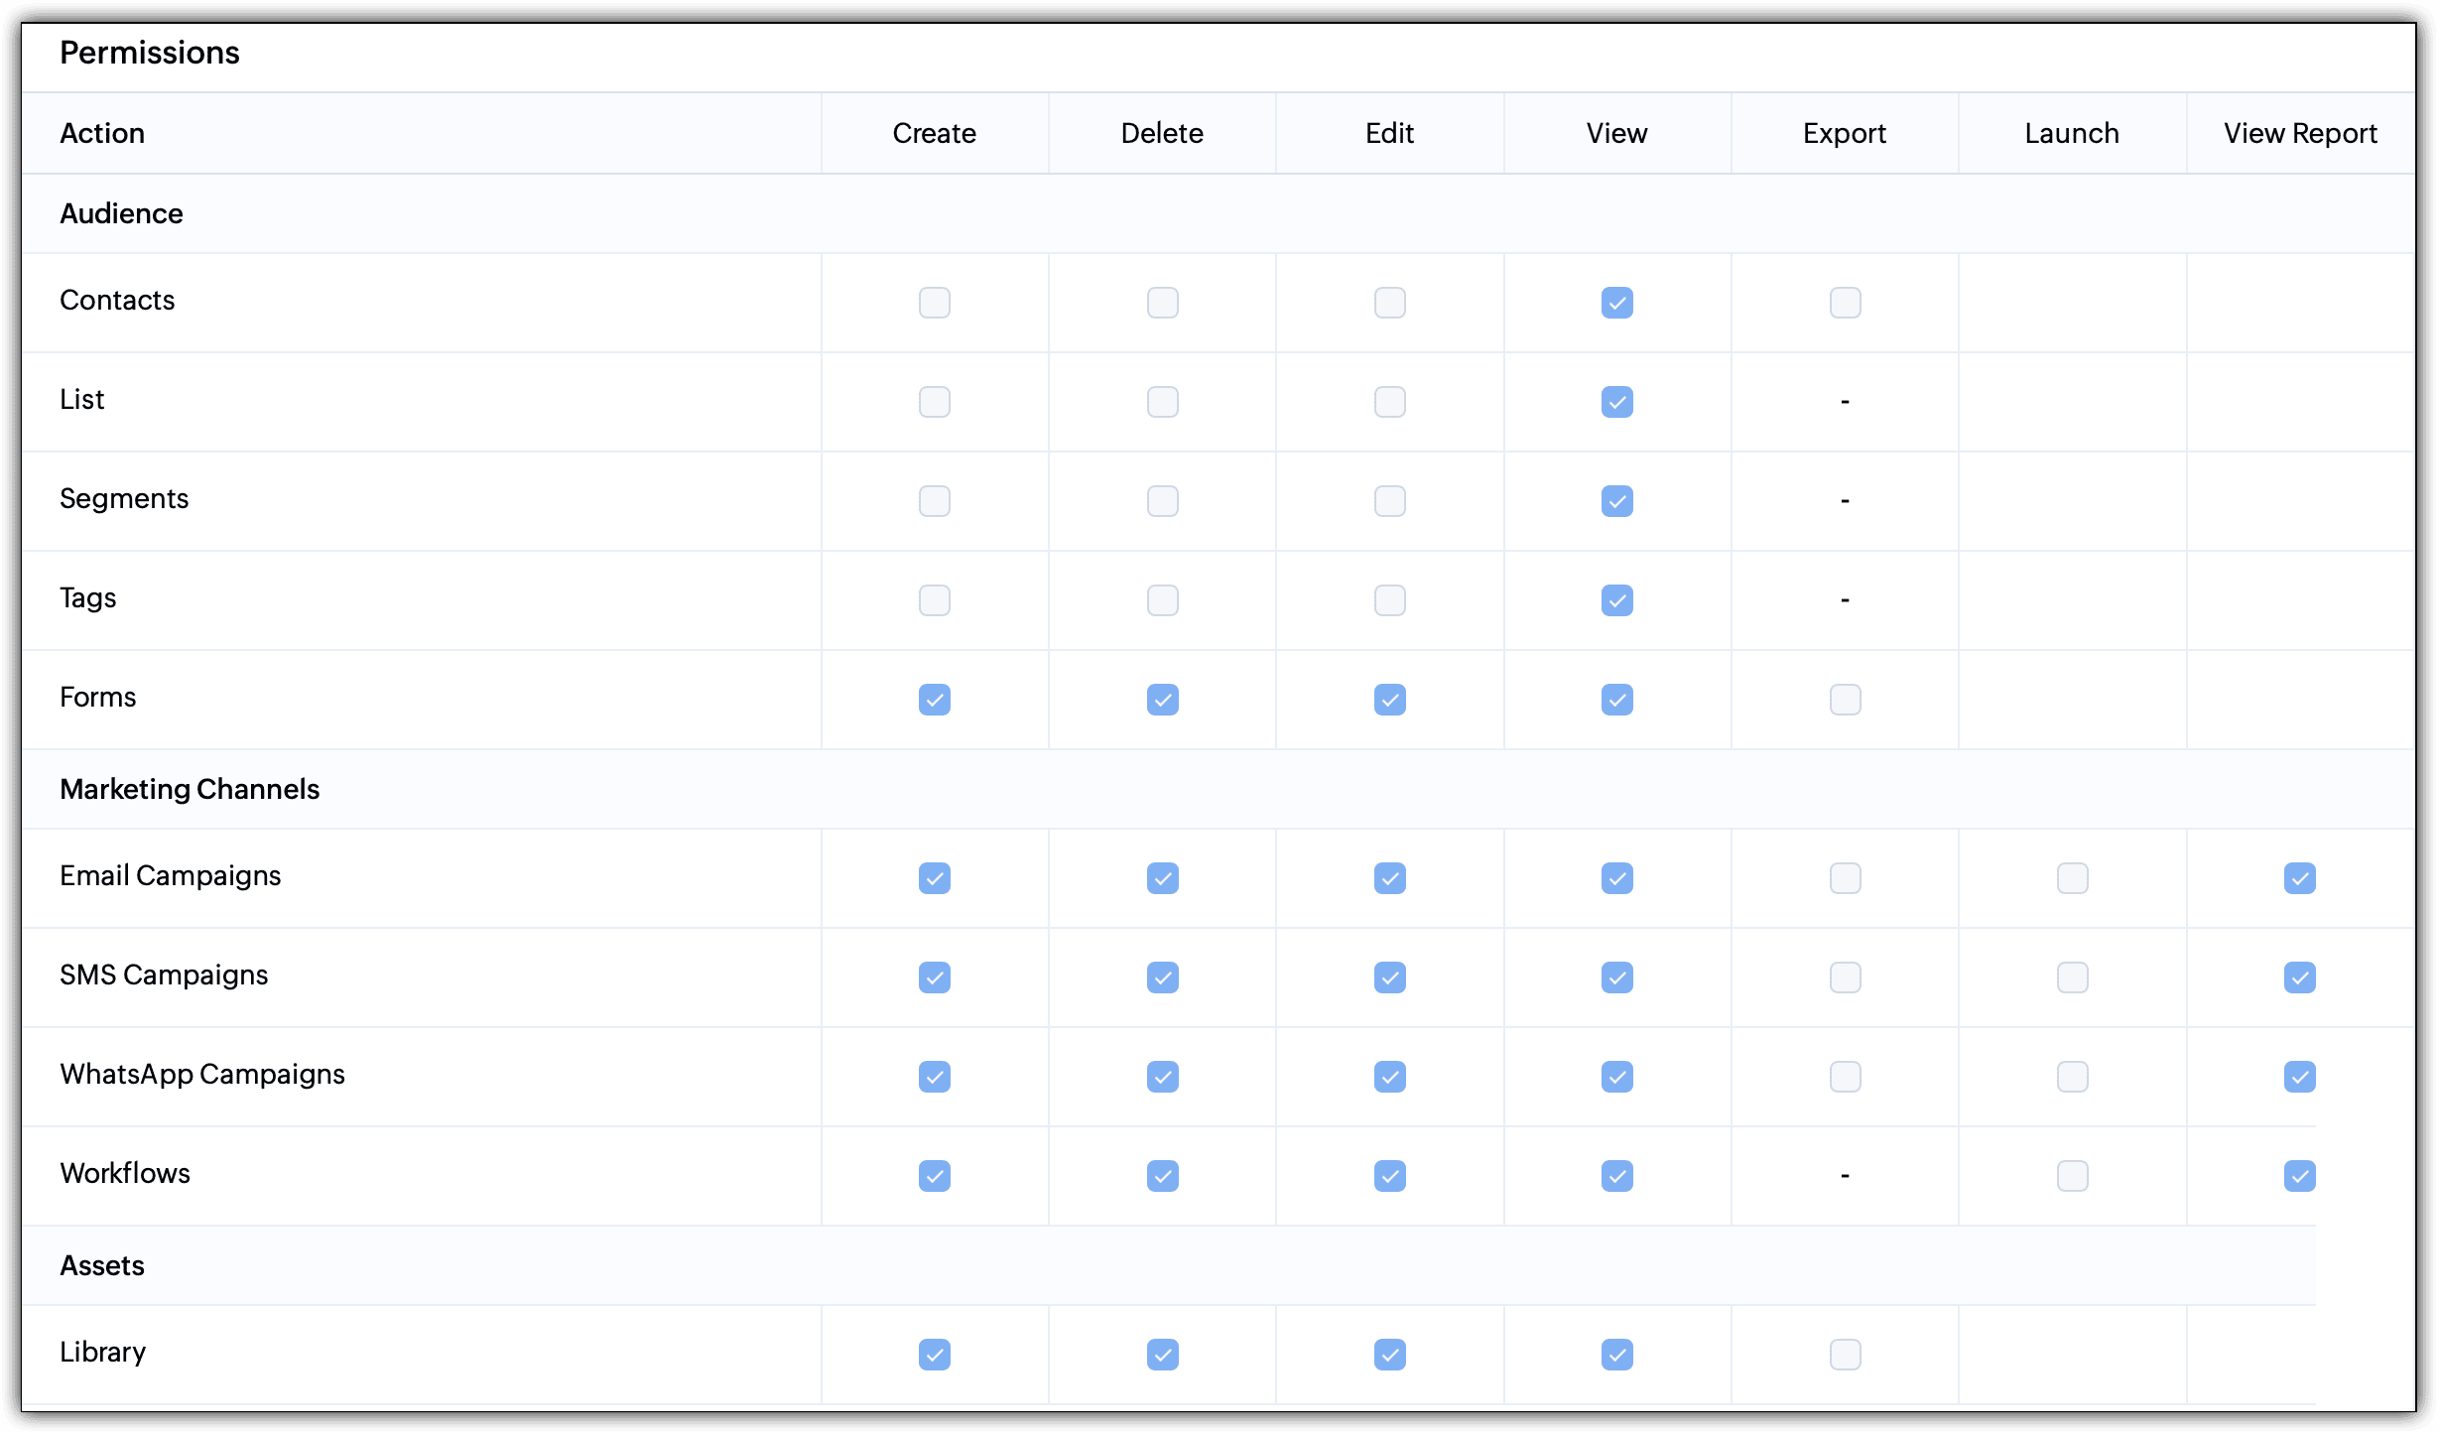Uncheck View permission for Contacts
Screen dimensions: 2439x1433
[1616, 303]
